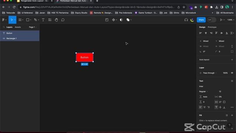Viewport: 236px width, 133px height.
Task: Toggle constrain proportions lock
Action: coord(232,46)
